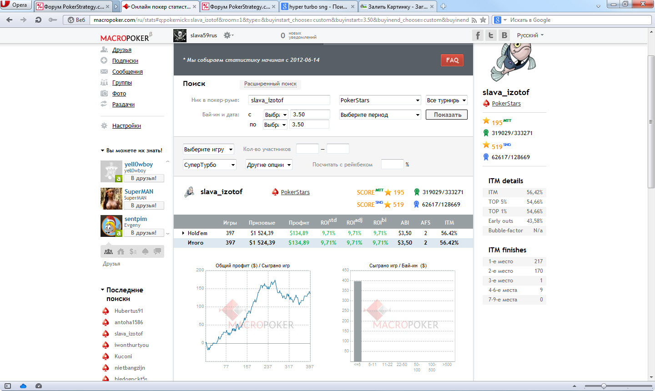
Task: Open the Выберите игру dropdown
Action: point(208,149)
